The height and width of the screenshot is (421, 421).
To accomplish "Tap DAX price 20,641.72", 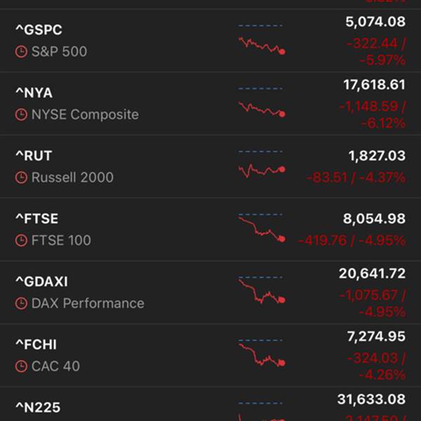I will pos(372,274).
